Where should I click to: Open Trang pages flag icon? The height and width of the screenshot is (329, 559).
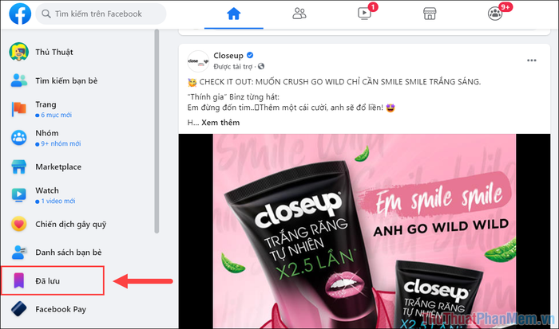[19, 109]
